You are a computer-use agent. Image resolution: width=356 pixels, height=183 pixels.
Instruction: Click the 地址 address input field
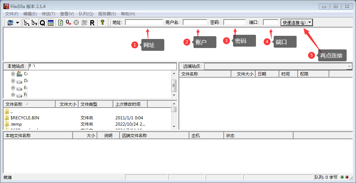144,22
